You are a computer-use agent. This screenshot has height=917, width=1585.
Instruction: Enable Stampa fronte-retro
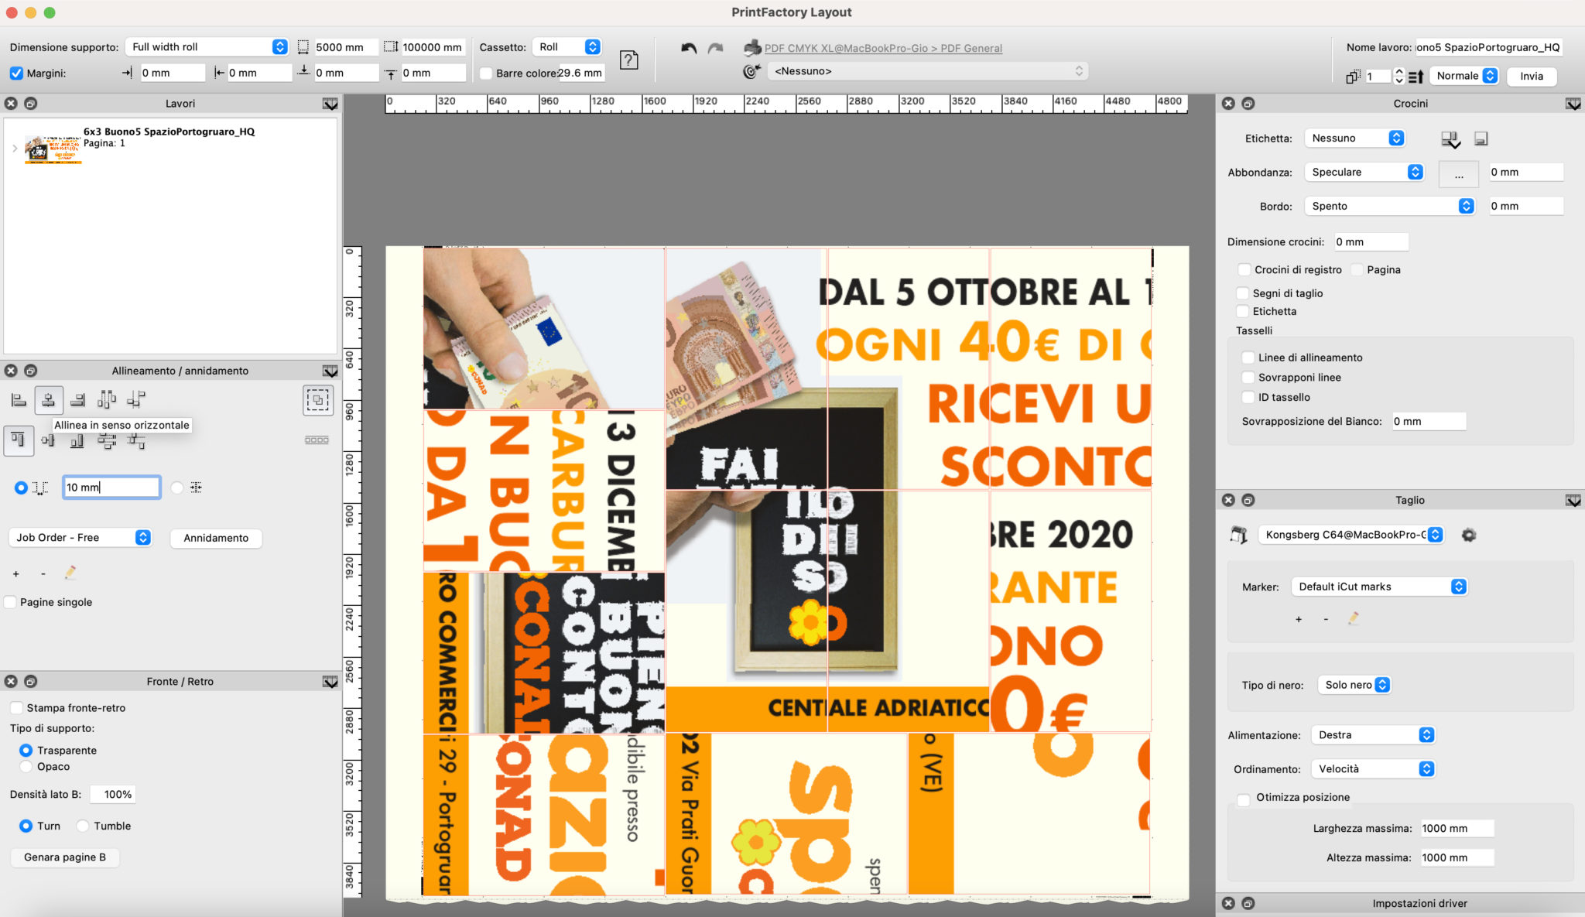(x=16, y=707)
